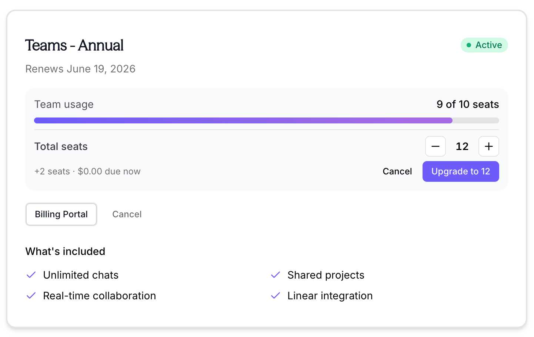Screen dimensions: 534x337
Task: Click the Linear integration feature text
Action: (x=330, y=296)
